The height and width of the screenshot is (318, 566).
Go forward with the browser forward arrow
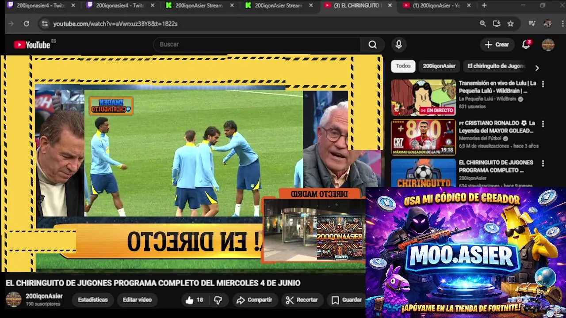[11, 24]
